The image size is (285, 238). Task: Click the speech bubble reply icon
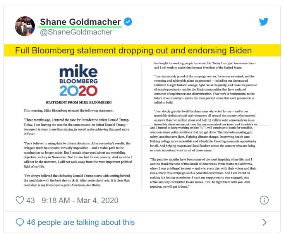[20, 222]
